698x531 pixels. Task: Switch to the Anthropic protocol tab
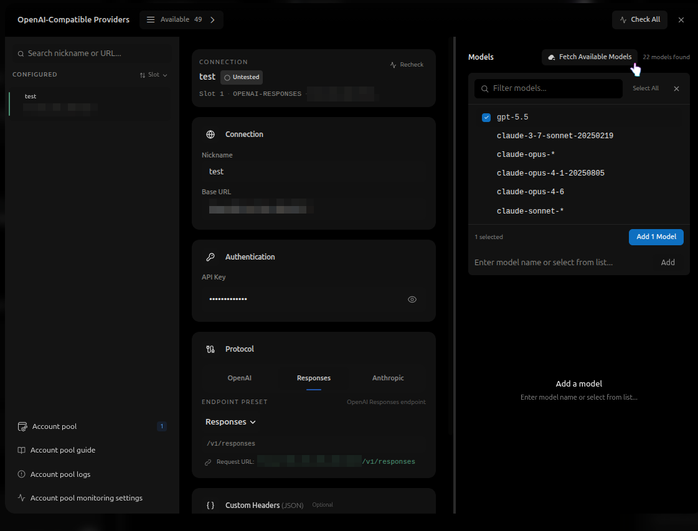tap(388, 378)
